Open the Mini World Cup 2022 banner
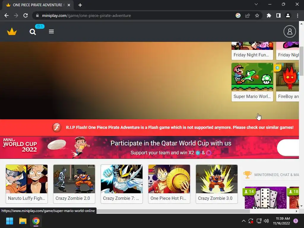Image resolution: width=304 pixels, height=228 pixels. pyautogui.click(x=149, y=148)
